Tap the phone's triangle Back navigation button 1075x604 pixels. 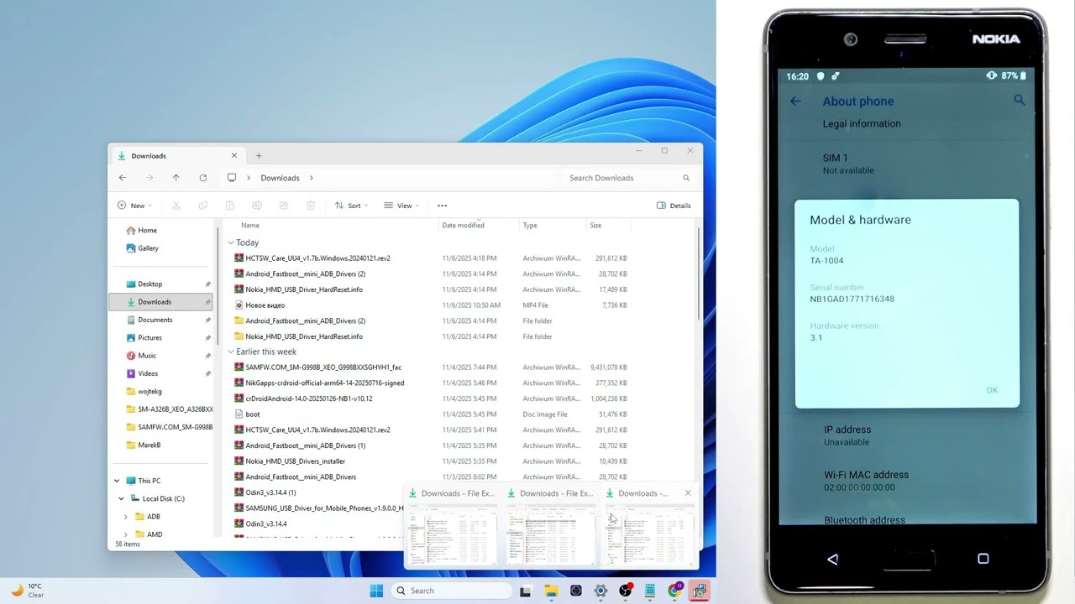[832, 559]
